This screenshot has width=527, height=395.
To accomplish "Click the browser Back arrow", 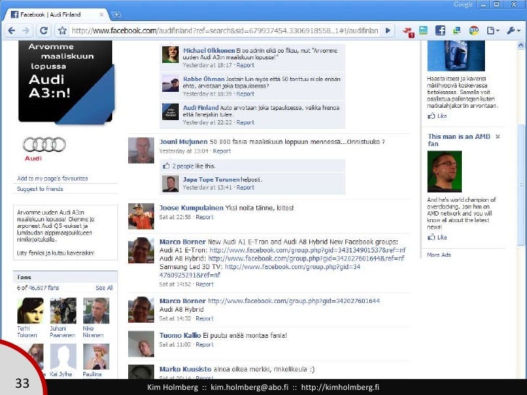I will 12,30.
